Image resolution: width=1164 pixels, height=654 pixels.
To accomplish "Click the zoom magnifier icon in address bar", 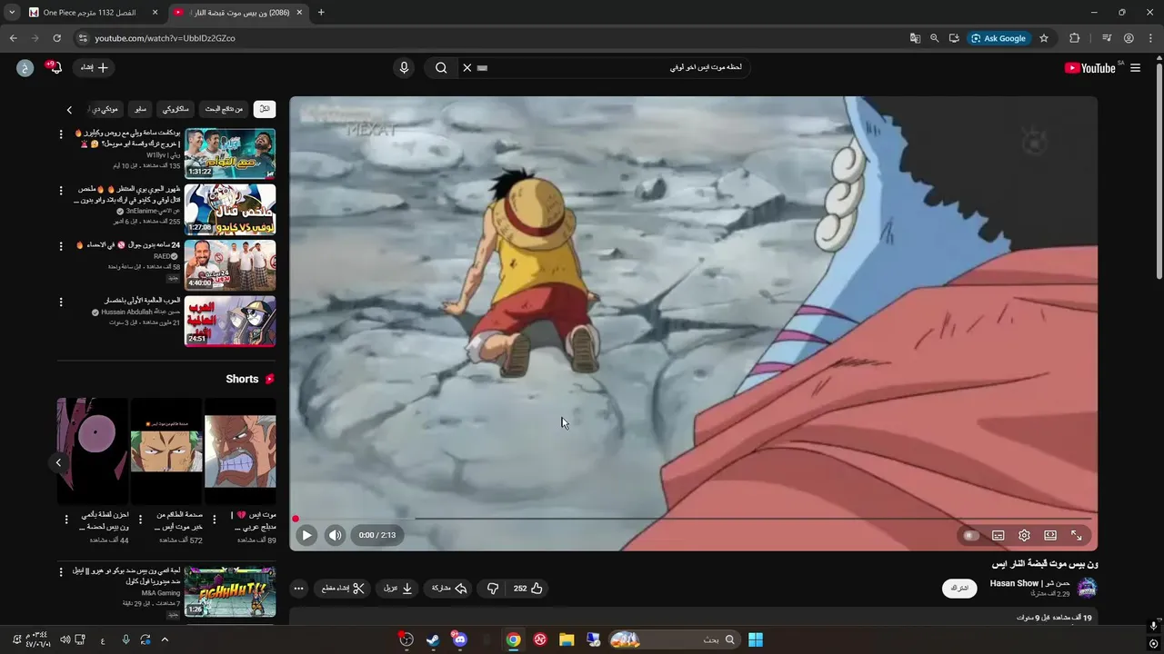I will tap(934, 38).
